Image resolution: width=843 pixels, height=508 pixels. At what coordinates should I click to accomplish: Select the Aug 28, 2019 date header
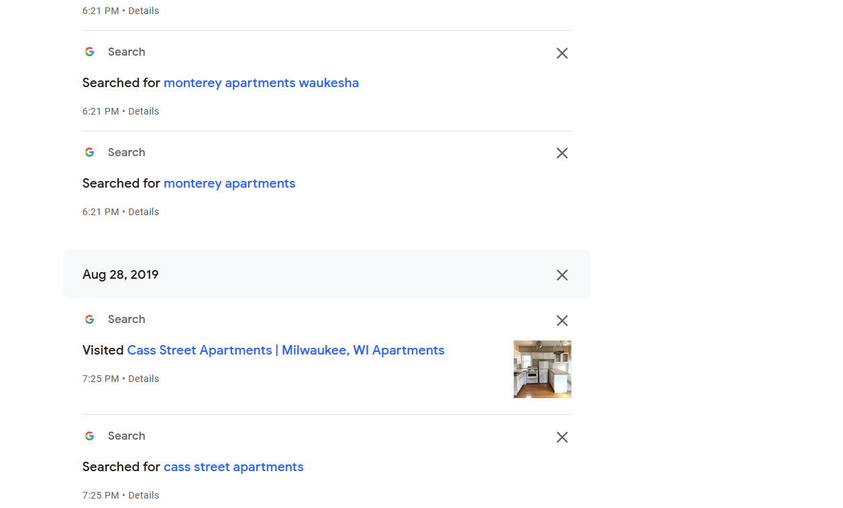121,275
